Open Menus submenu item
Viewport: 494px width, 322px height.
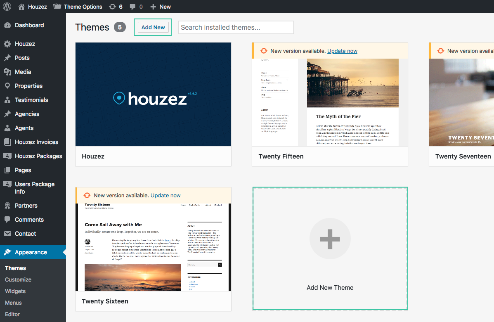(13, 303)
